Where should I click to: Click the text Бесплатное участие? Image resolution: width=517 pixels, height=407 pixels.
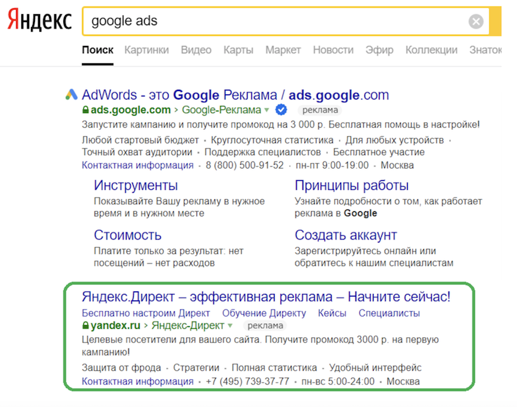tap(379, 152)
